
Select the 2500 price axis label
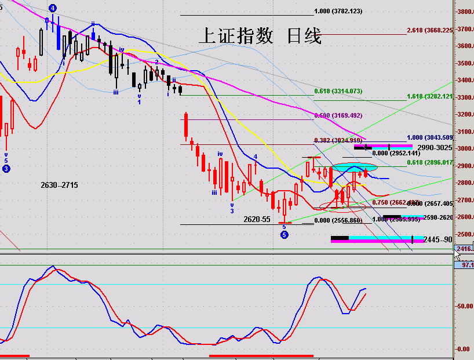tap(465, 234)
